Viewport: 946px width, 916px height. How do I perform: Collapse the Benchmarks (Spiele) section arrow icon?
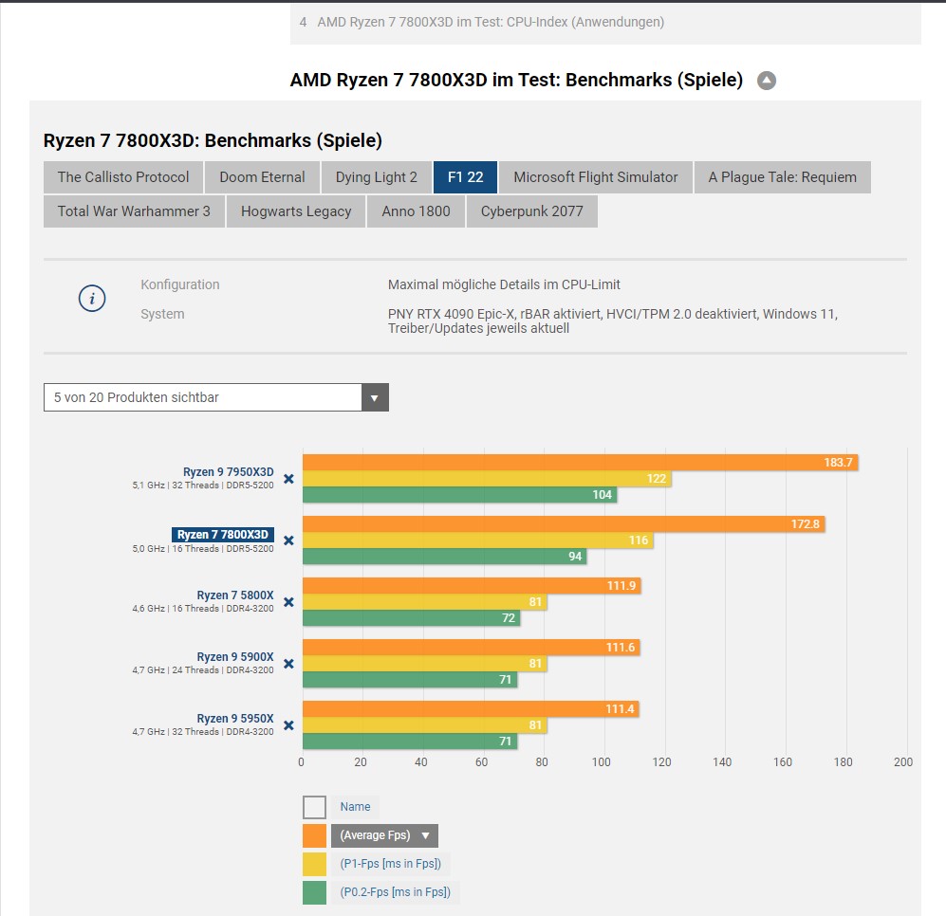coord(767,81)
